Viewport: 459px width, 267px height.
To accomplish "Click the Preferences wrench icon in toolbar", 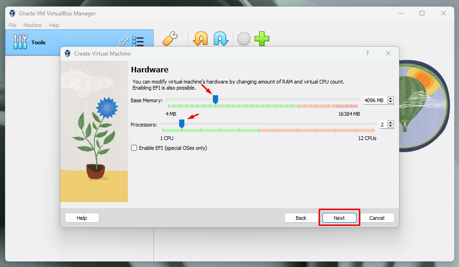I will coord(170,39).
